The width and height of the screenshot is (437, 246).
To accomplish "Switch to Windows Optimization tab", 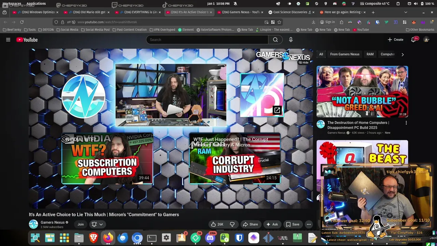I will pos(36,12).
